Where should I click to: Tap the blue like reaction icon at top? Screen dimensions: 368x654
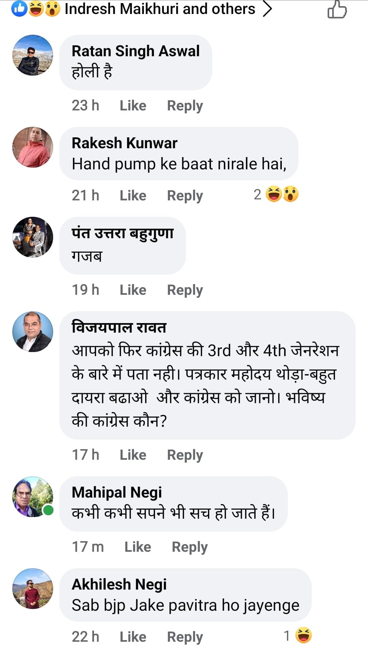tap(19, 9)
